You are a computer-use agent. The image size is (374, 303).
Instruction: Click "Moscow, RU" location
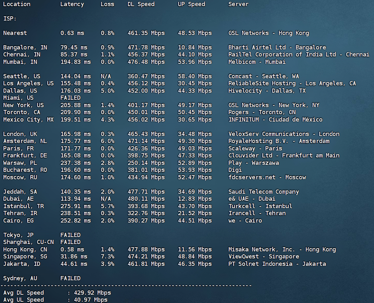20,177
